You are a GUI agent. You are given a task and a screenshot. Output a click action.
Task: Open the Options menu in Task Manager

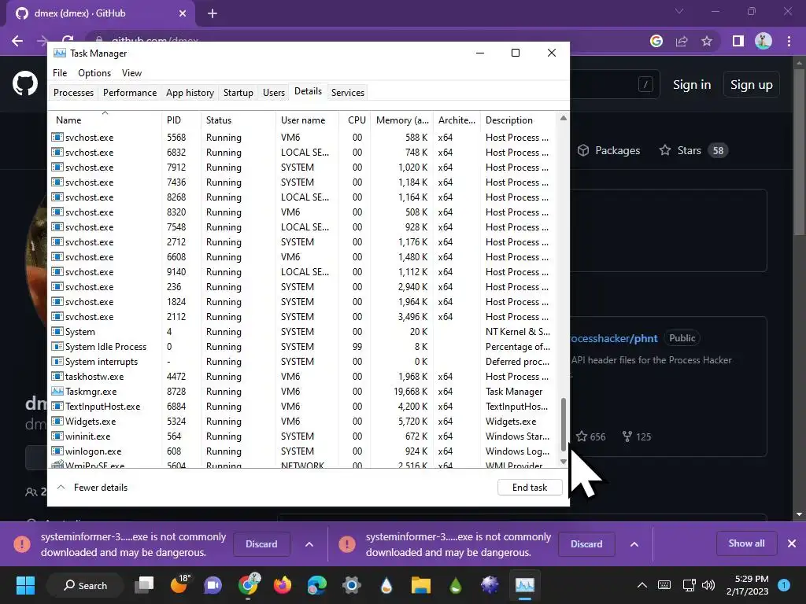[94, 73]
